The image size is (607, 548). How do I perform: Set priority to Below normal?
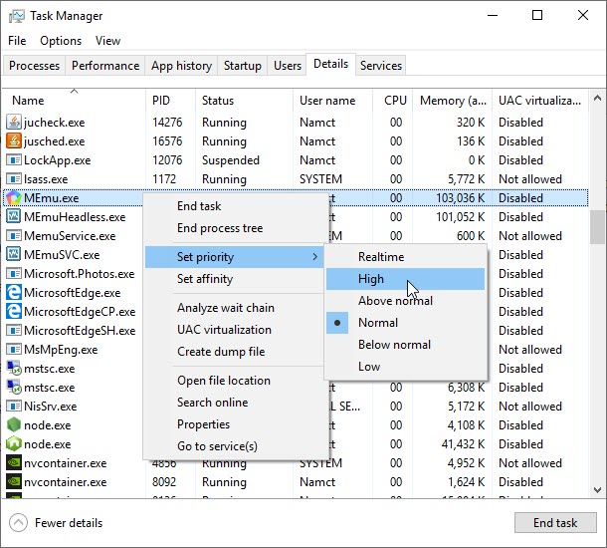[406, 345]
